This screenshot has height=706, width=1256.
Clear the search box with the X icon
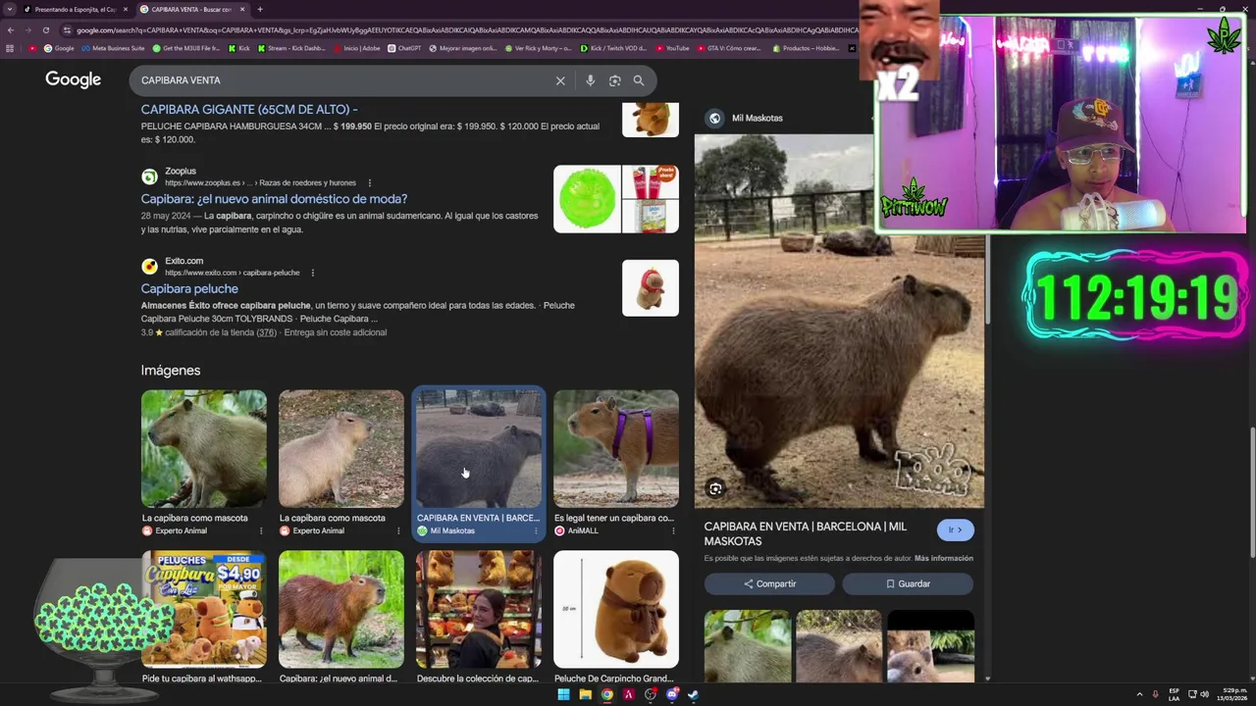pos(560,80)
